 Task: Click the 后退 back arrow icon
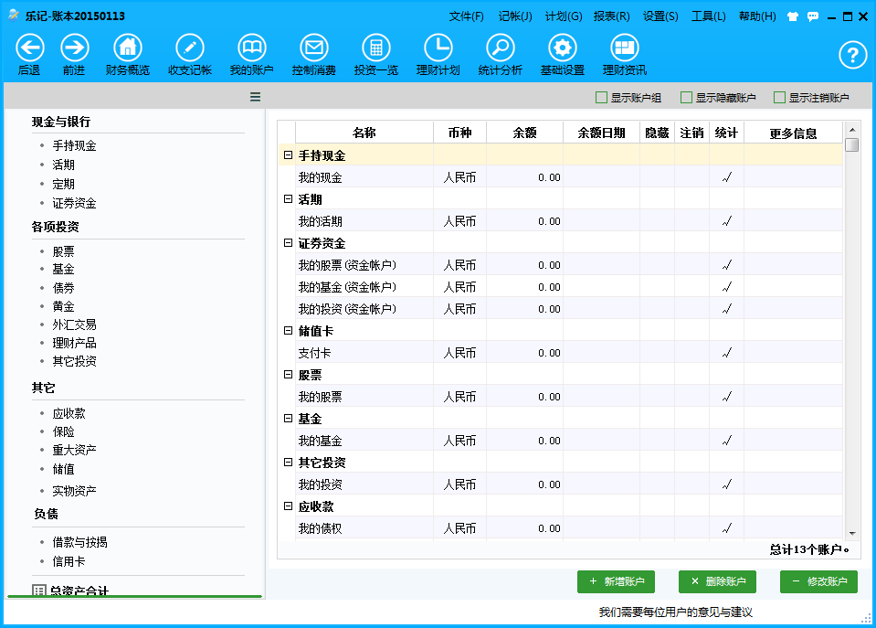(x=29, y=48)
